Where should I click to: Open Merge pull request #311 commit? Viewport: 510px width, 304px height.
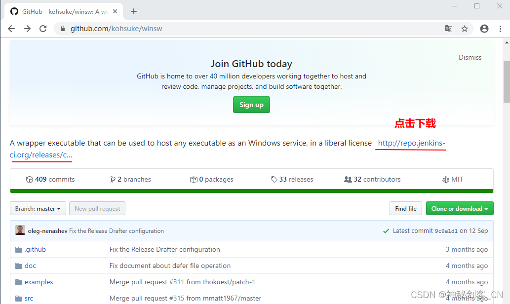point(182,282)
